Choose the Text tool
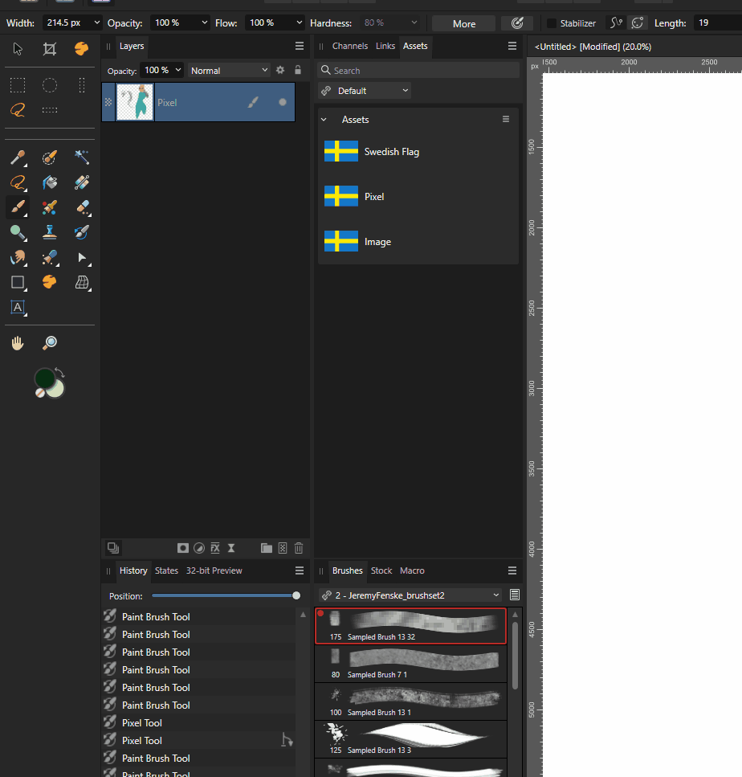The image size is (742, 777). tap(17, 307)
